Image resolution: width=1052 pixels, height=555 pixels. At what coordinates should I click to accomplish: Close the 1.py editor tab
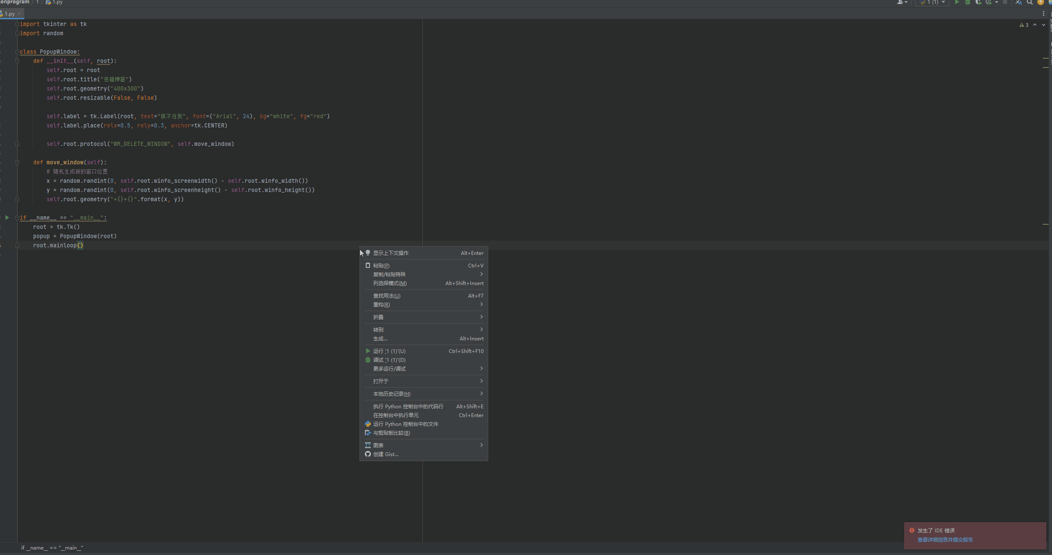19,14
